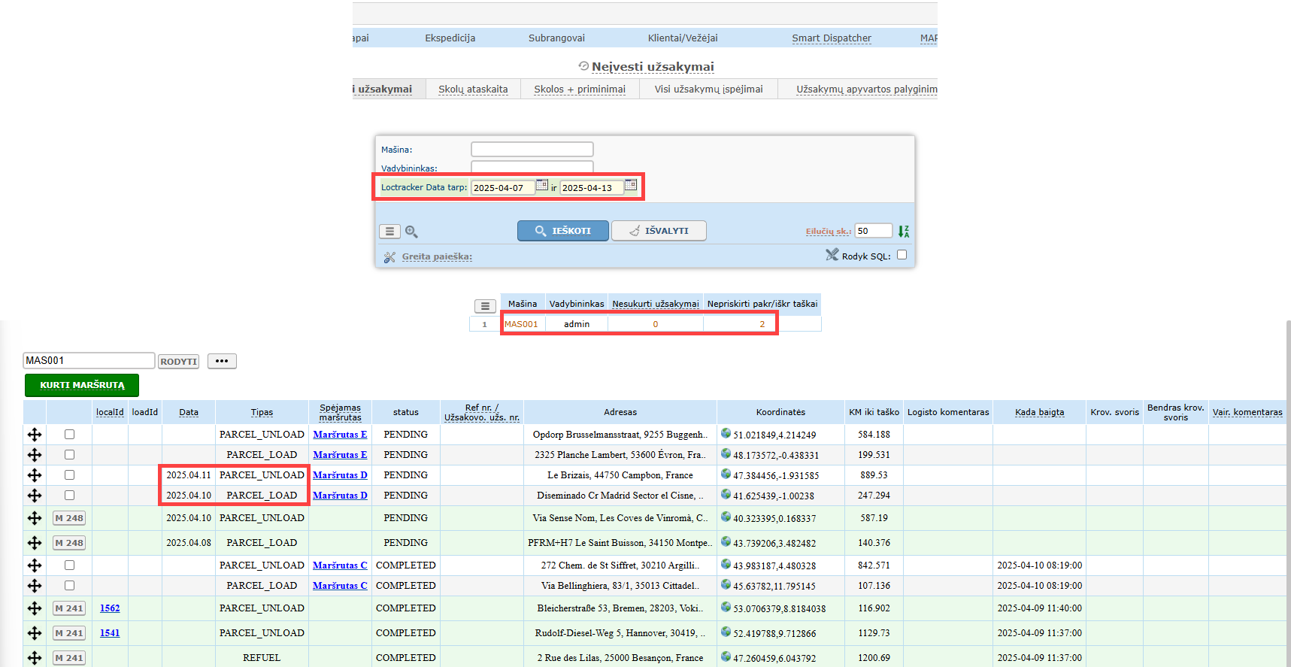Screen dimensions: 1291x667
Task: Open Maršrutas D link in the Campbon row
Action: (340, 475)
